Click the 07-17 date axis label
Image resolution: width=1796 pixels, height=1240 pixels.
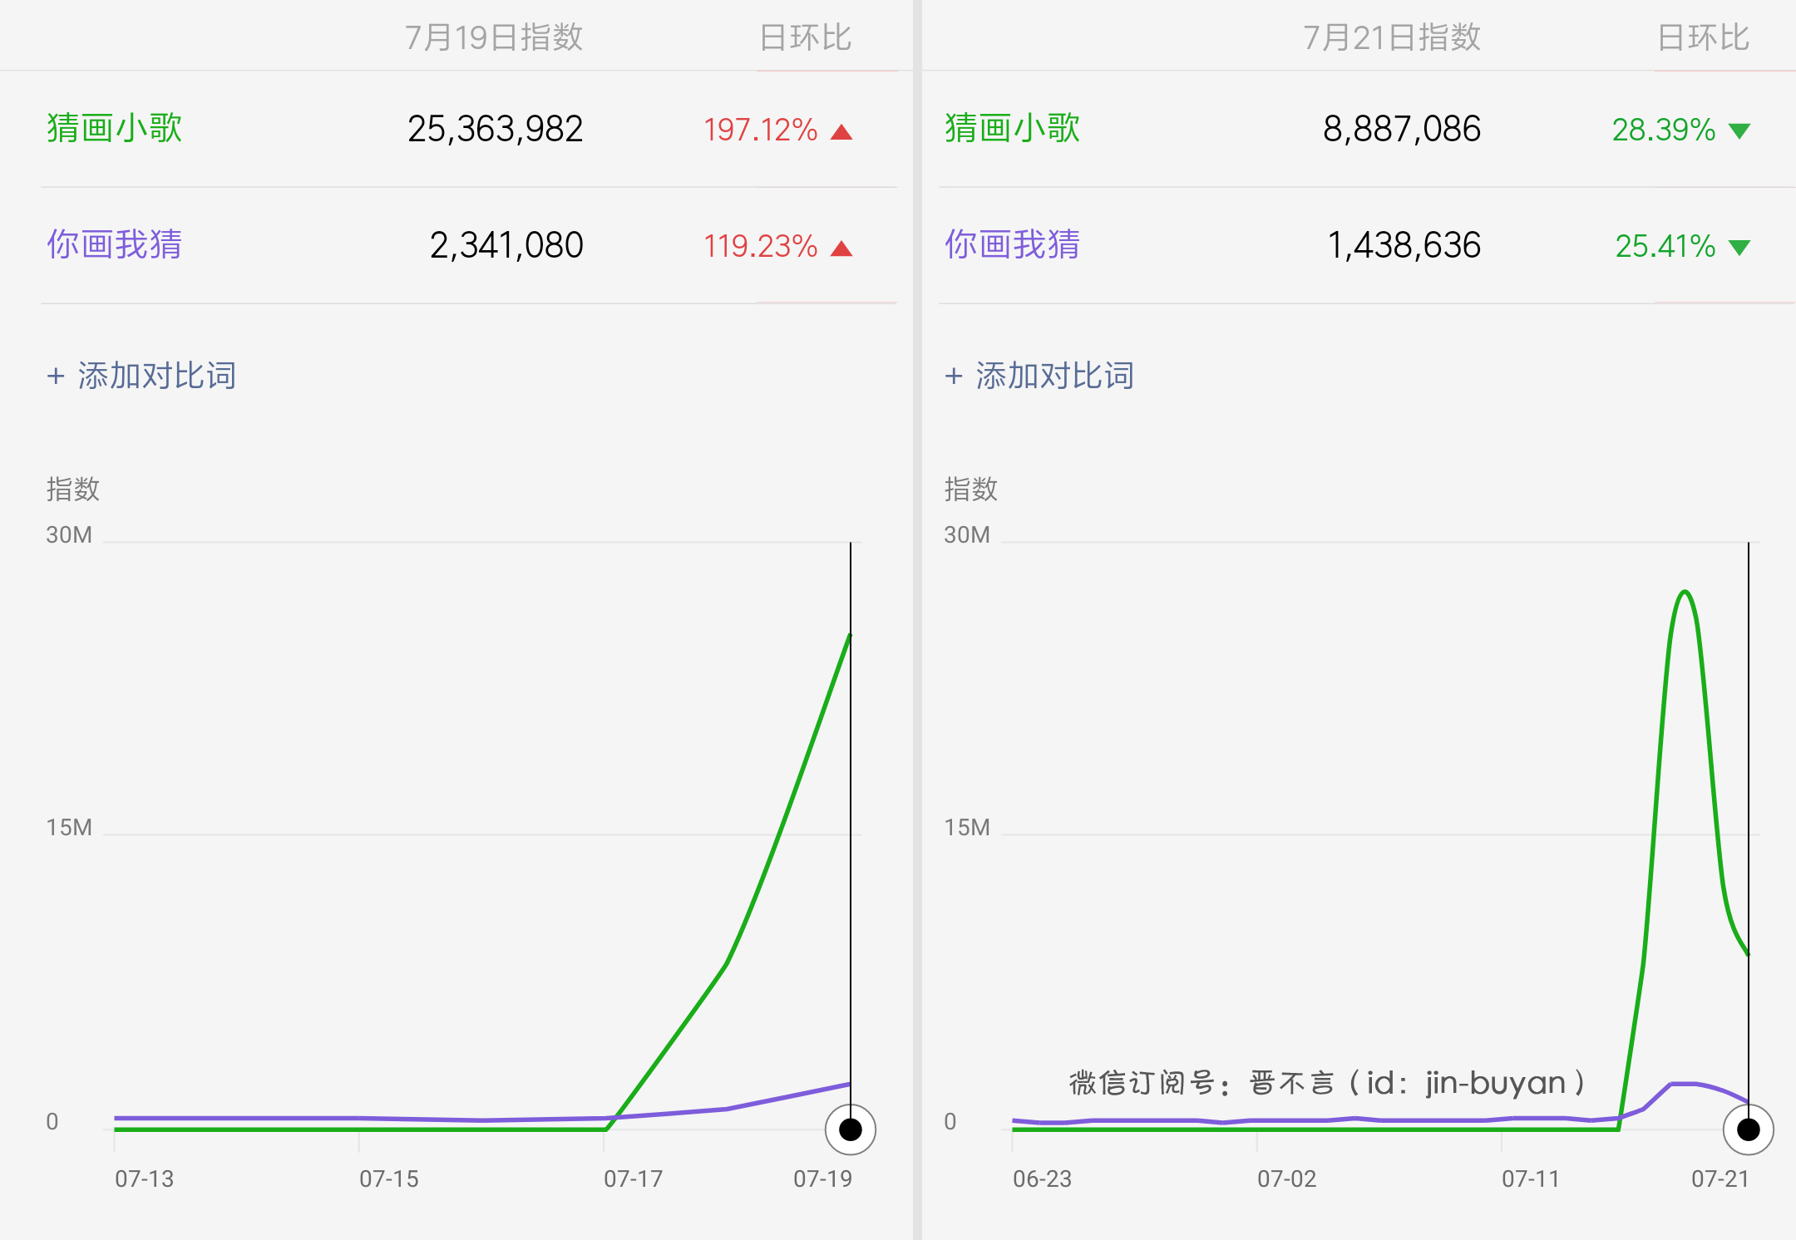pyautogui.click(x=634, y=1178)
